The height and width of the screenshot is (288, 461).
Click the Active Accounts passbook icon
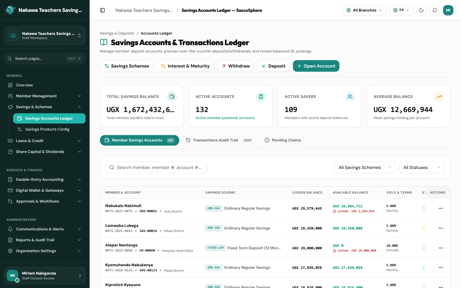[261, 97]
